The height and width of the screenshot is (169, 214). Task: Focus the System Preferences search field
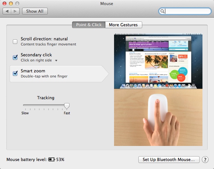coord(185,11)
